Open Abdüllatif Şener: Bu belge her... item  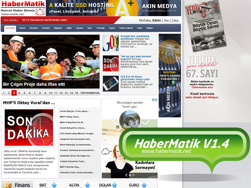pyautogui.click(x=76, y=156)
